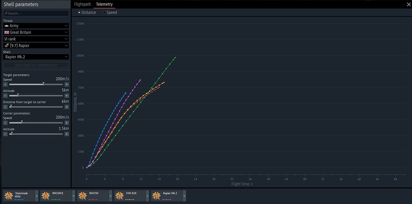The height and width of the screenshot is (204, 412).
Task: Increase target speed with plus button
Action: 67,84
